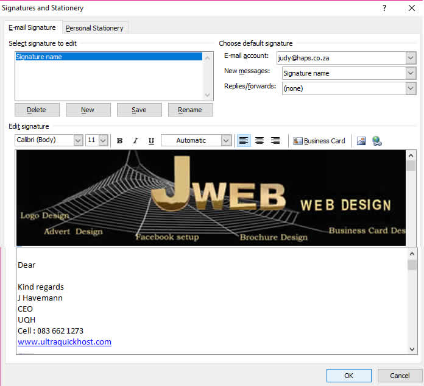Screen dimensions: 424x386
Task: Select 'Signature name' in the signature list
Action: pos(108,57)
